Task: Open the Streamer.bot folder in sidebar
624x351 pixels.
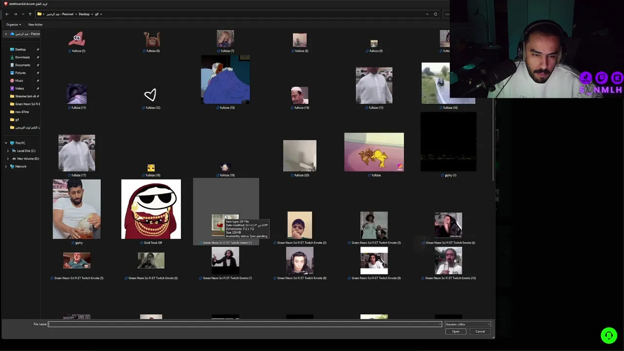Action: [x=25, y=96]
